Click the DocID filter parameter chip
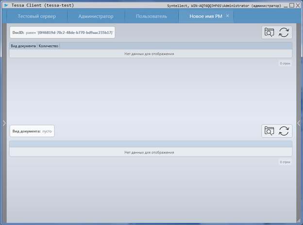The width and height of the screenshot is (303, 225). 62,32
